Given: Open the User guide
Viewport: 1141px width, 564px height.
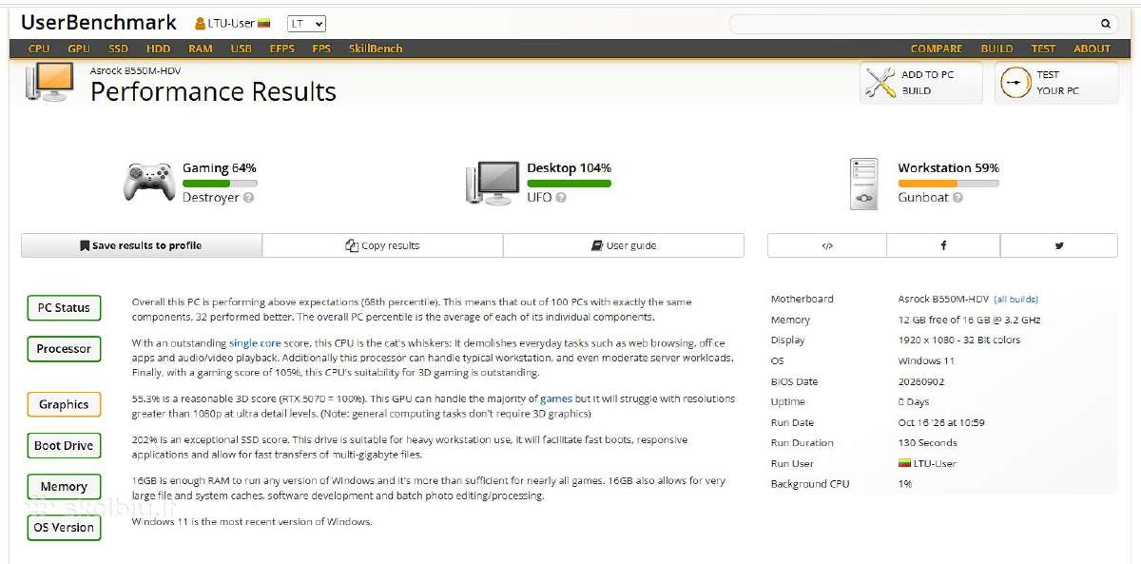Looking at the screenshot, I should pos(624,245).
